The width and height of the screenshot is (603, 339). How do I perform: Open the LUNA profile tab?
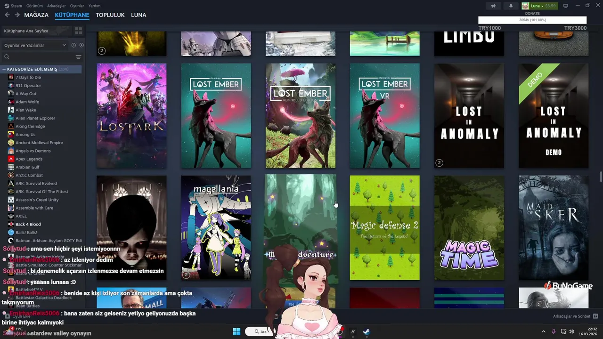(x=139, y=15)
